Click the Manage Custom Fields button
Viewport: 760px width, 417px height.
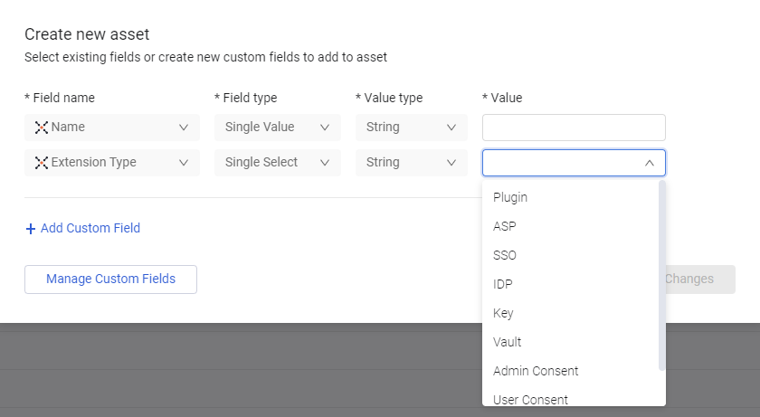pos(110,279)
